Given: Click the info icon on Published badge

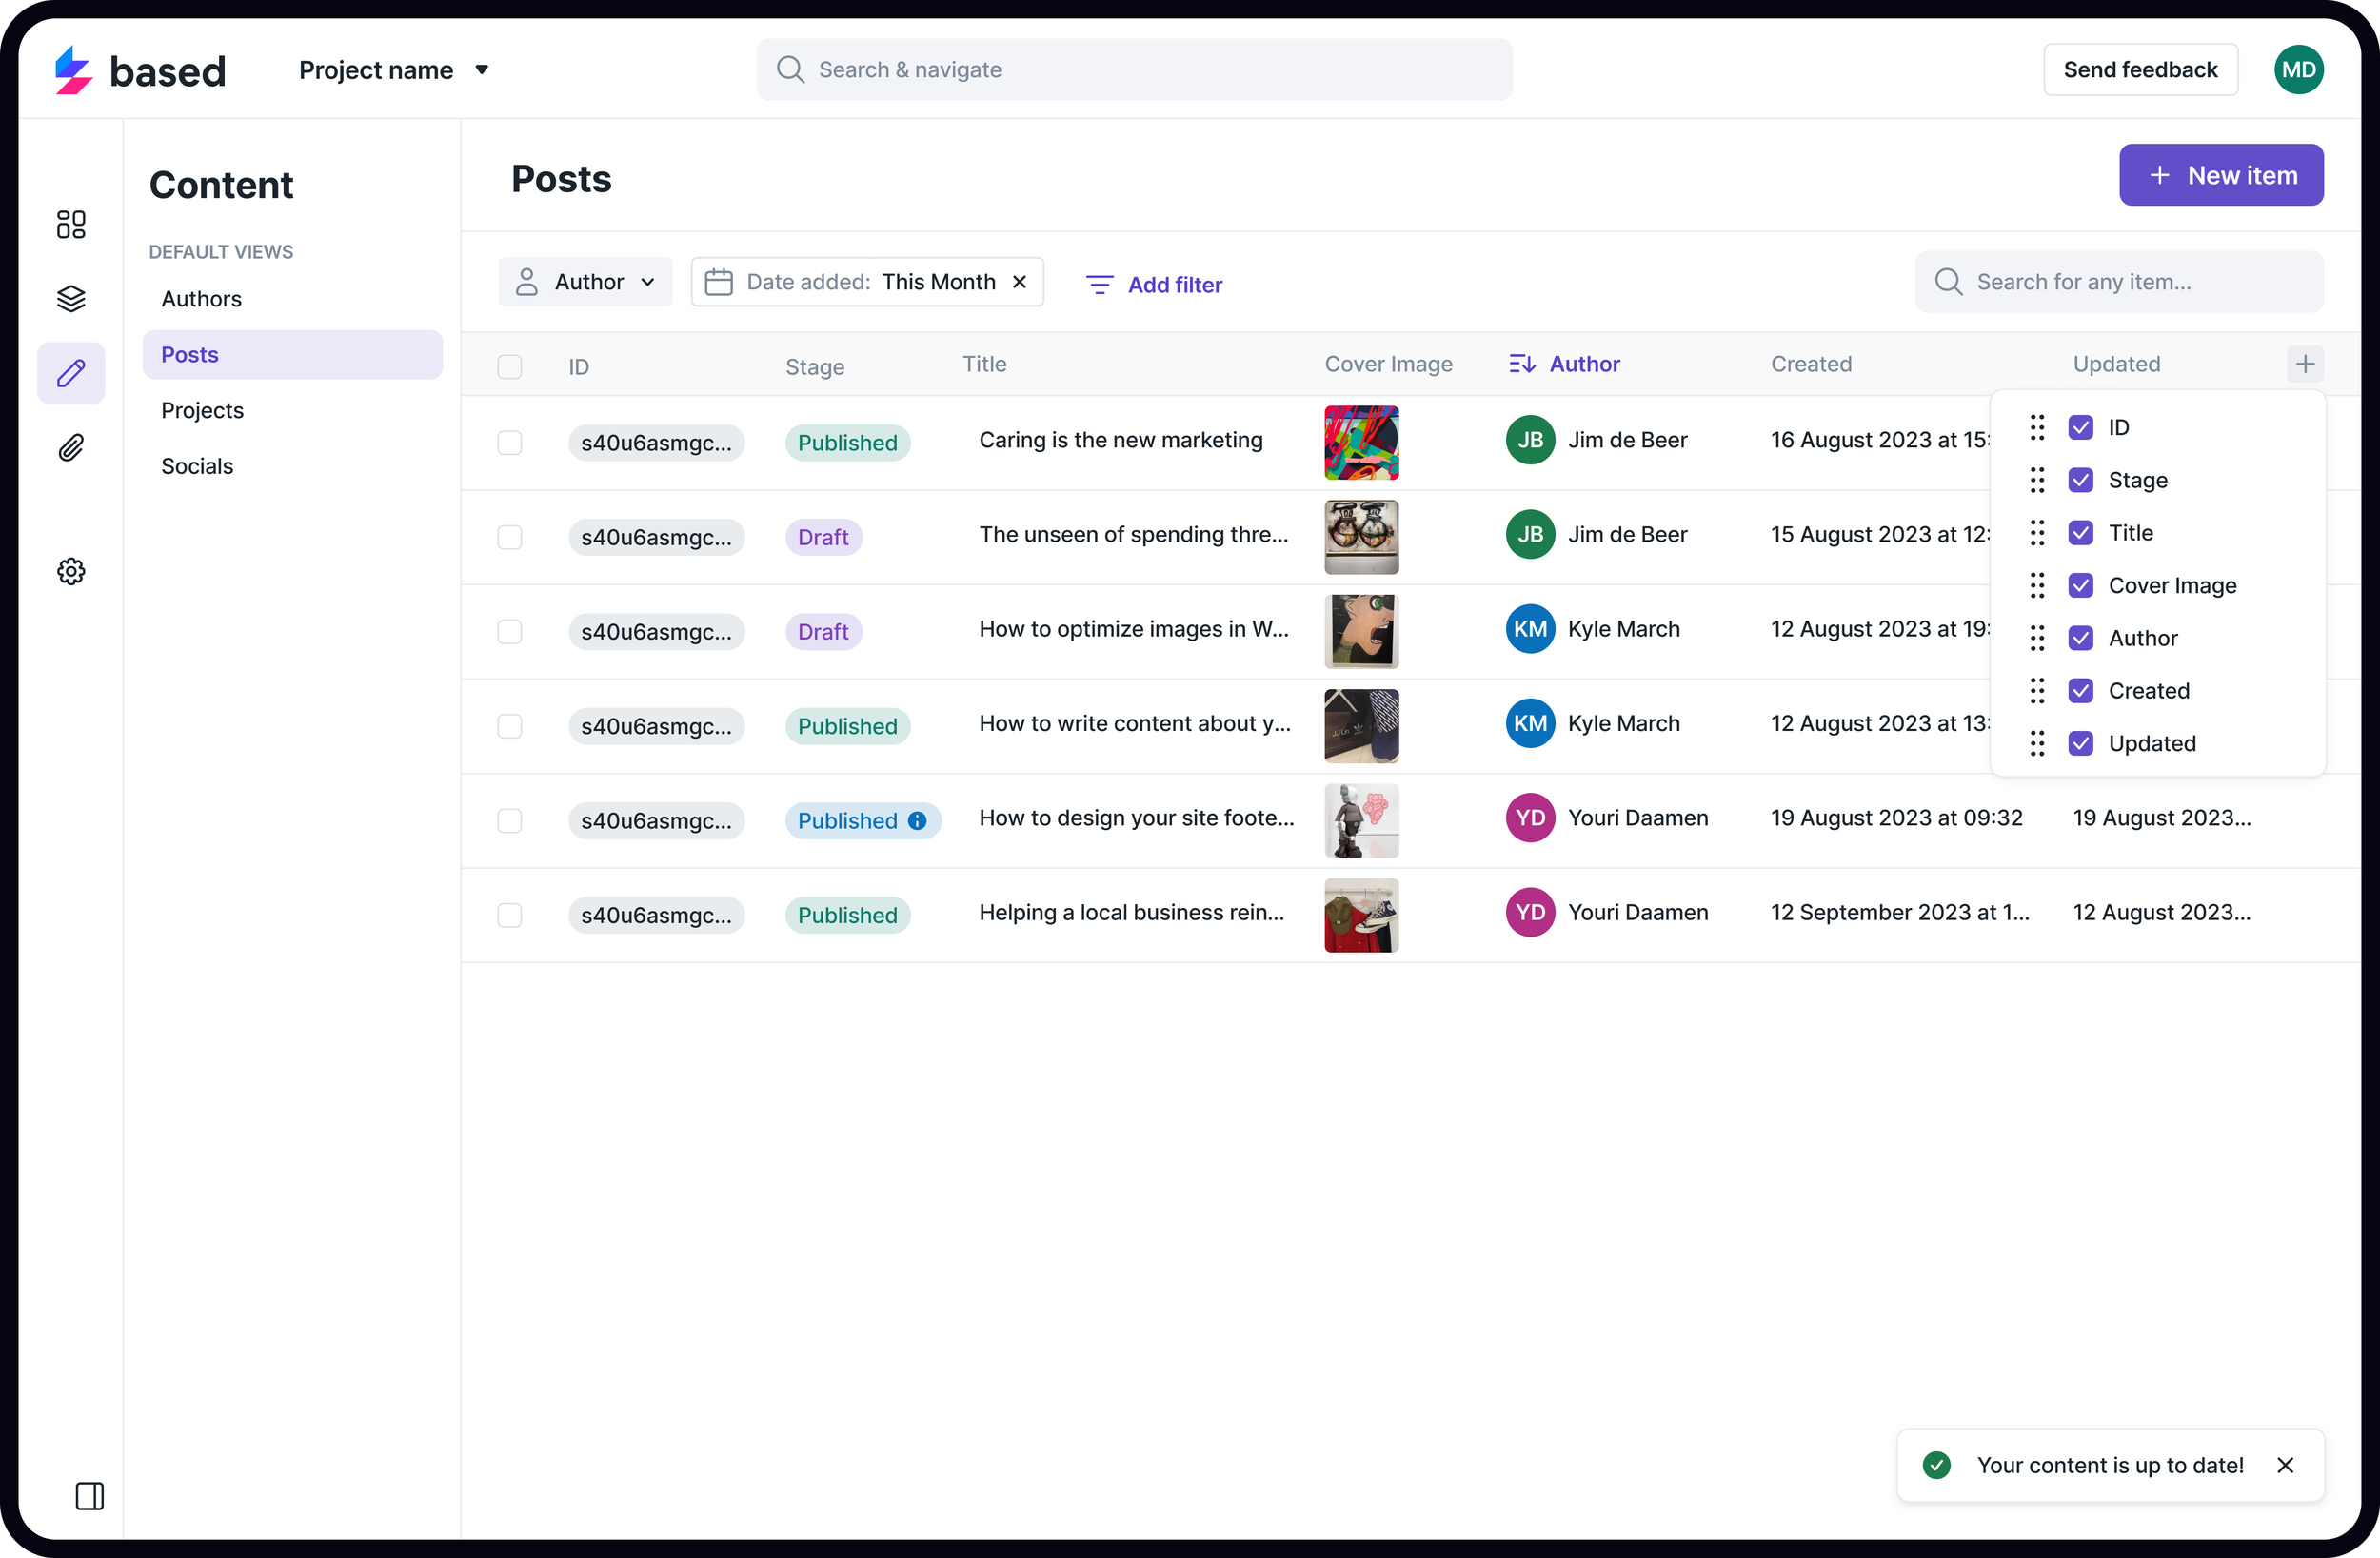Looking at the screenshot, I should 917,821.
